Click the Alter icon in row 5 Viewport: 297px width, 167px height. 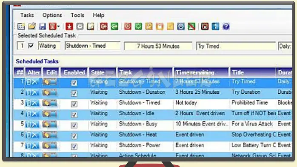[x=32, y=124]
